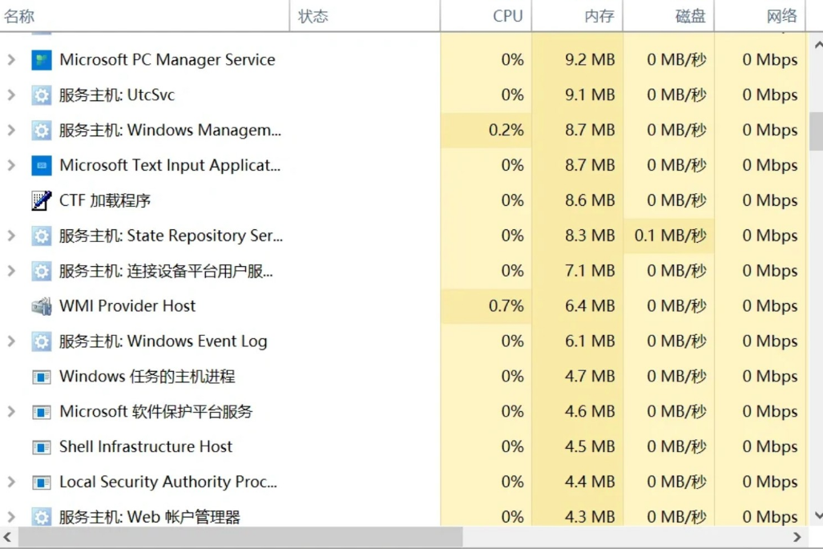Click the Windows 任务的主机进程 icon
Screen dimensions: 823x549
(x=42, y=377)
